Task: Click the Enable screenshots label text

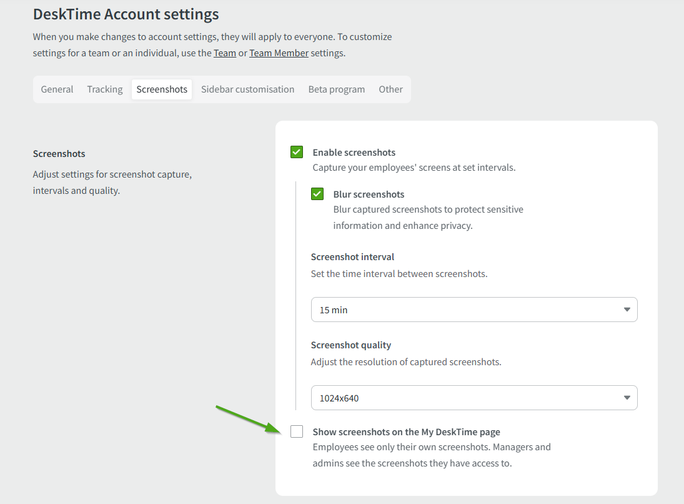Action: pos(354,152)
